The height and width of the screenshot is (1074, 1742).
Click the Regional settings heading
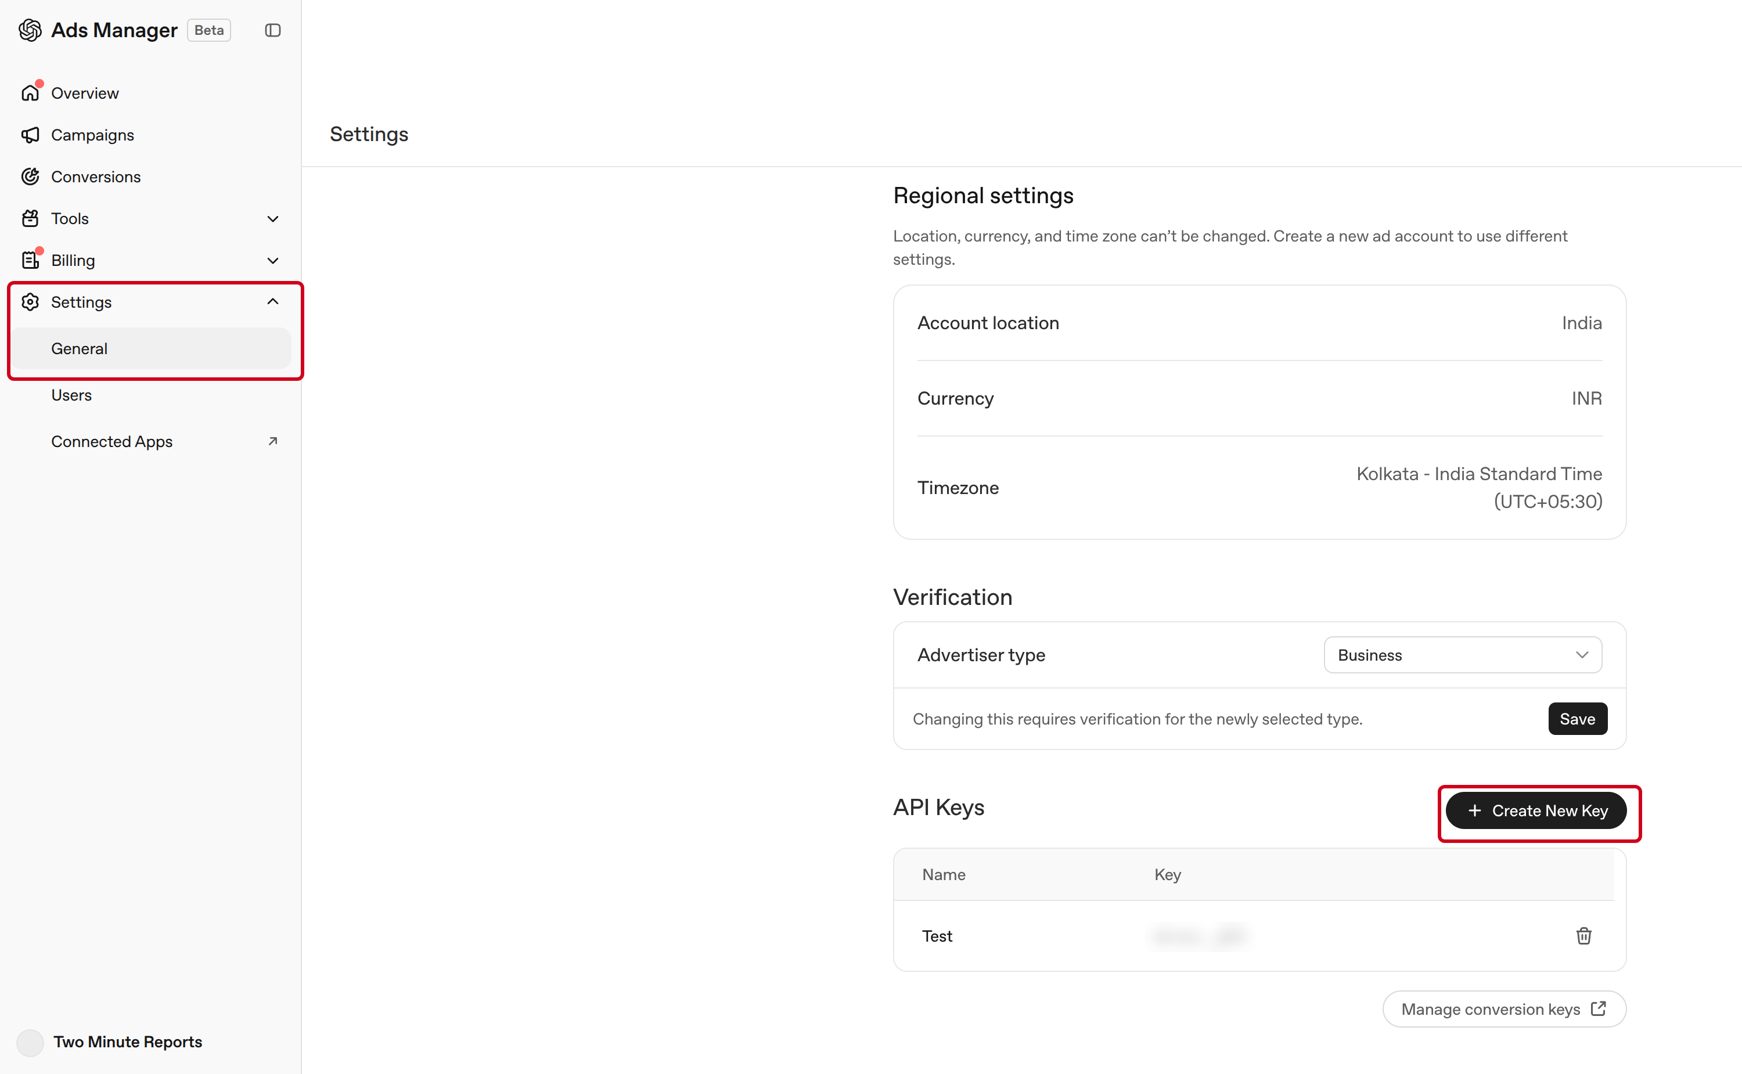click(982, 195)
